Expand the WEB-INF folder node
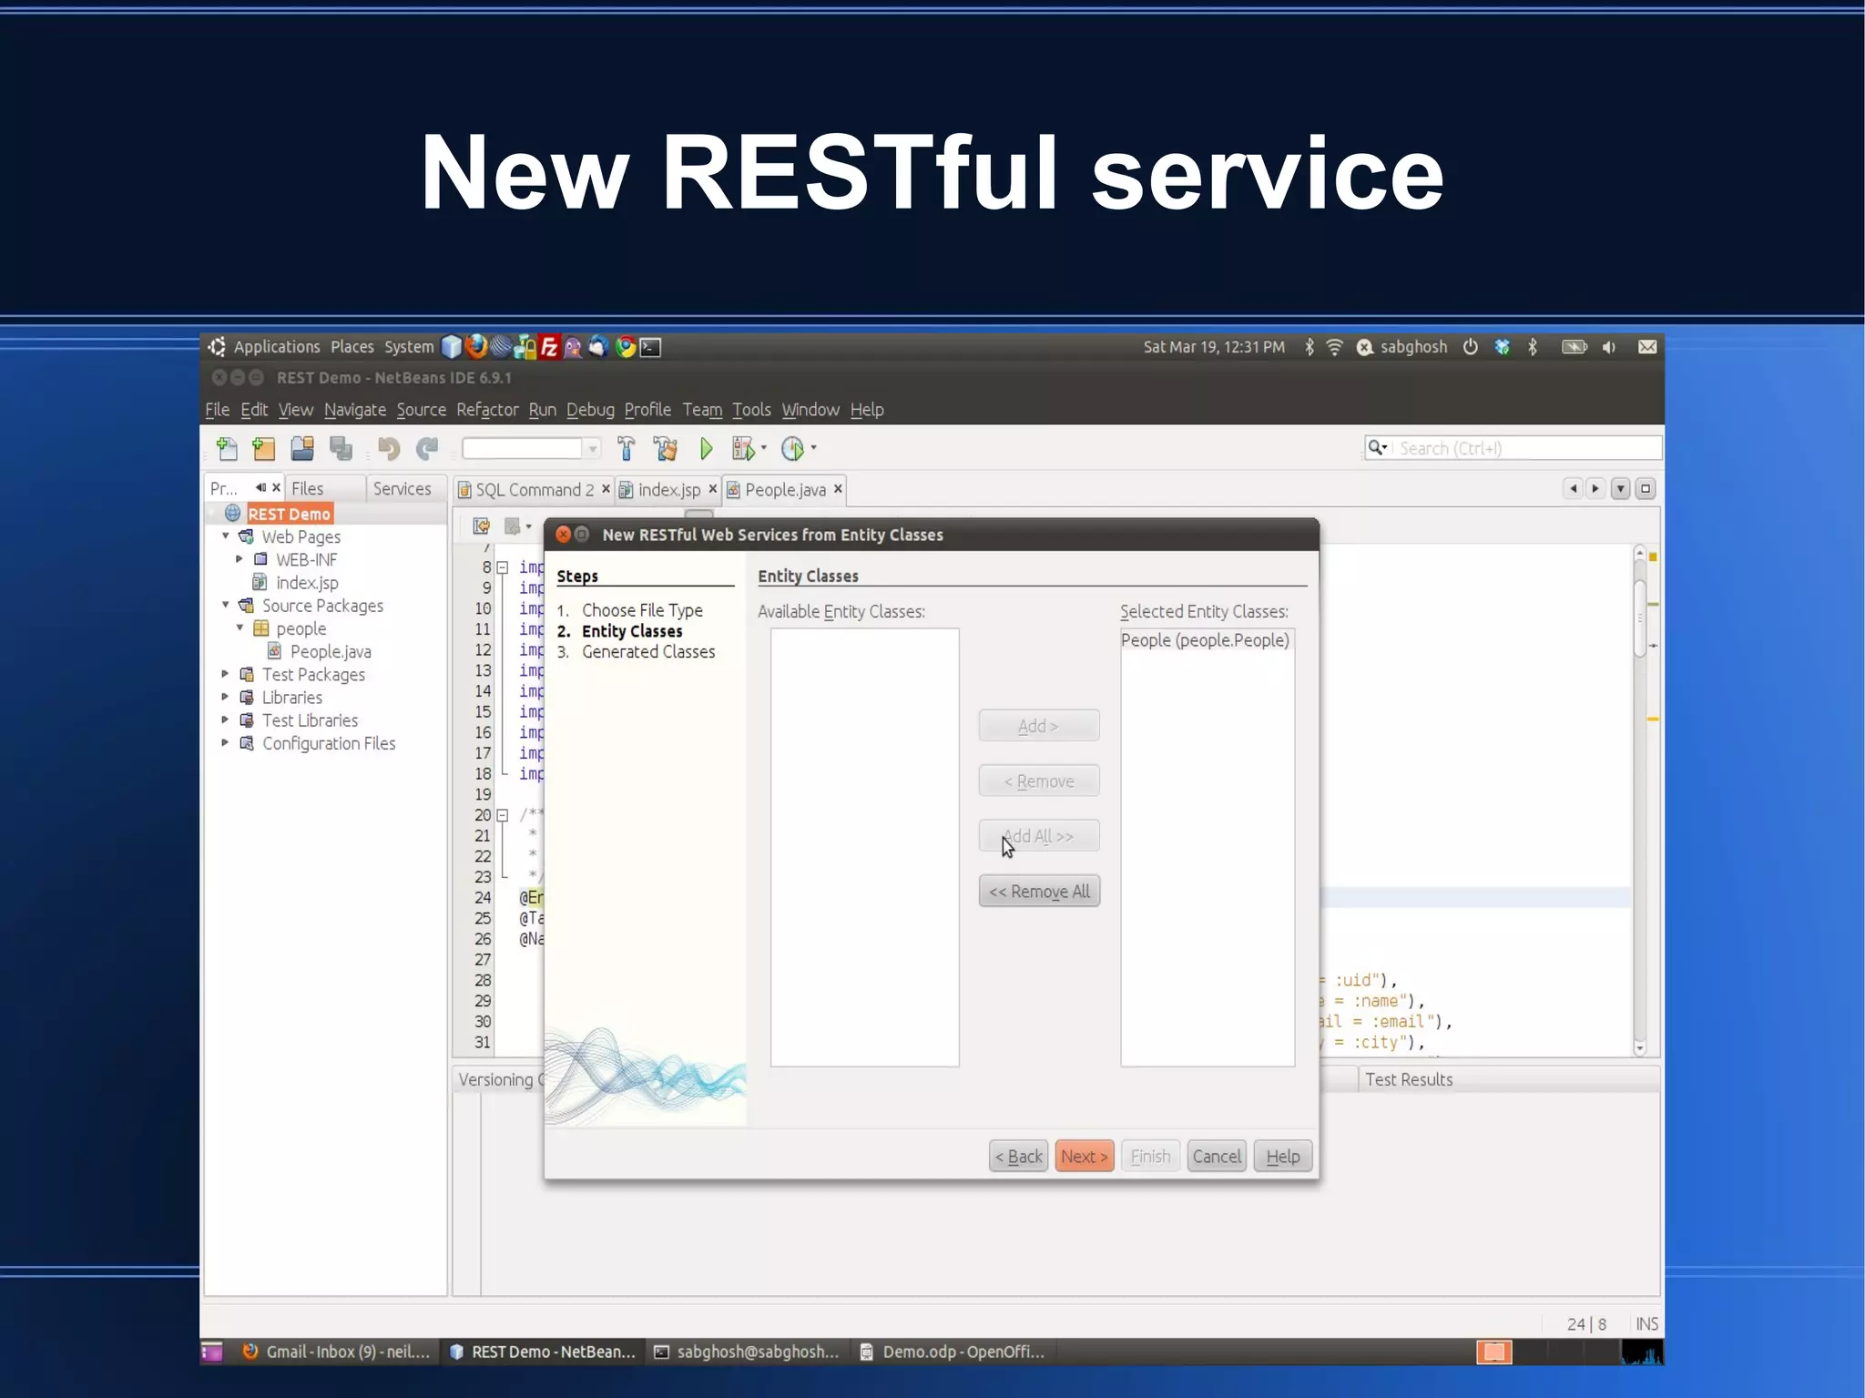 (x=239, y=559)
